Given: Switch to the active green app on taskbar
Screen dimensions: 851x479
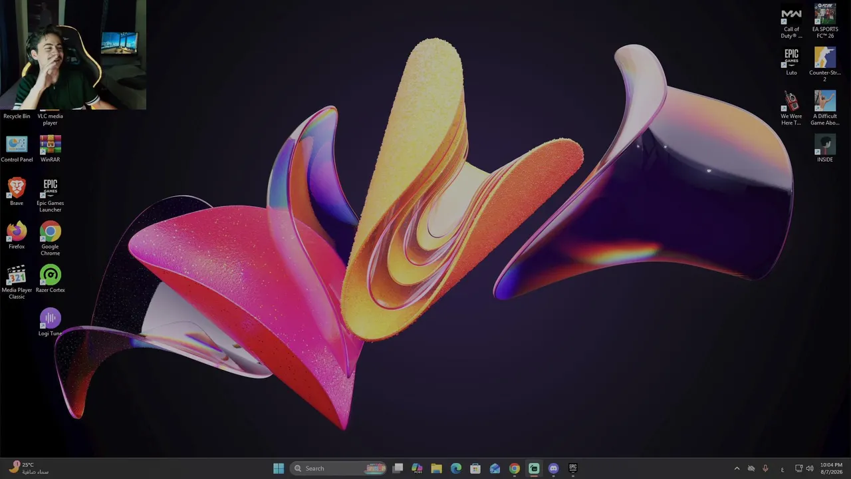Looking at the screenshot, I should point(534,468).
